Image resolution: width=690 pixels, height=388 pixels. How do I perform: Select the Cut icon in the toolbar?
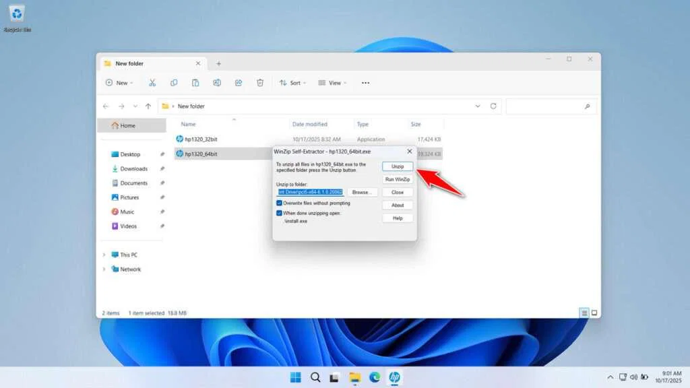tap(152, 82)
